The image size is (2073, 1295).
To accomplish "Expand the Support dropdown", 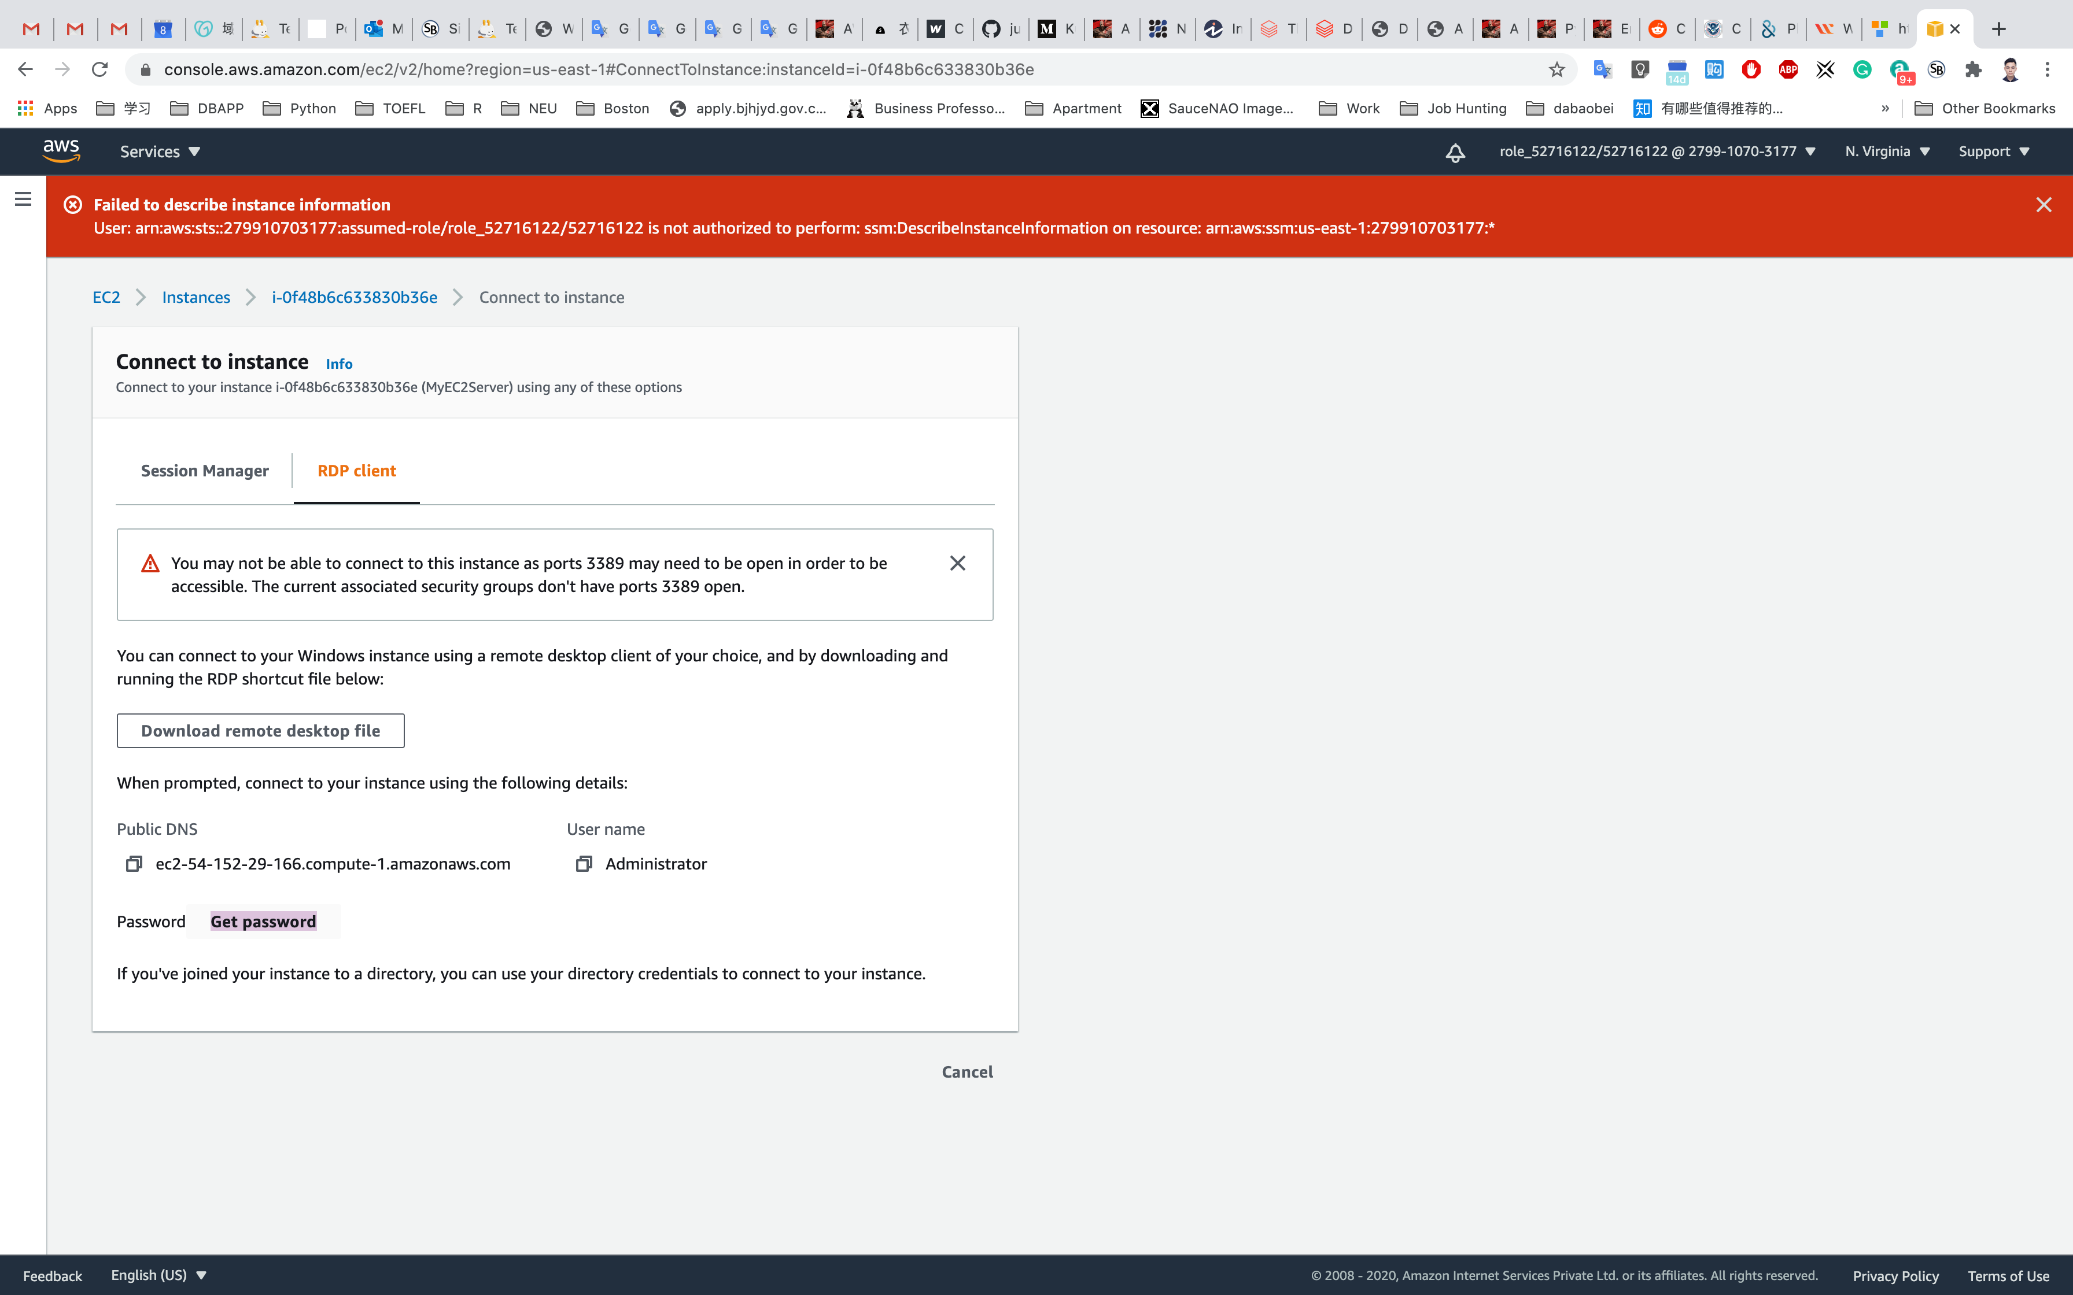I will coord(1993,151).
